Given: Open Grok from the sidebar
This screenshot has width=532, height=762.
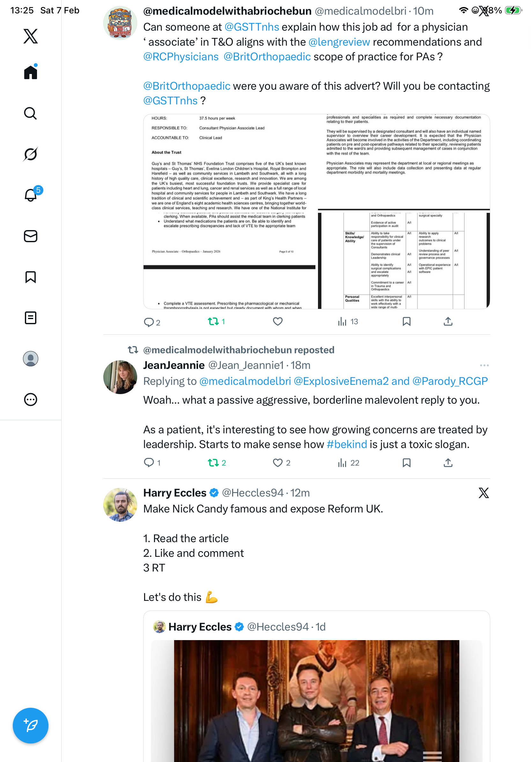Looking at the screenshot, I should [x=31, y=154].
